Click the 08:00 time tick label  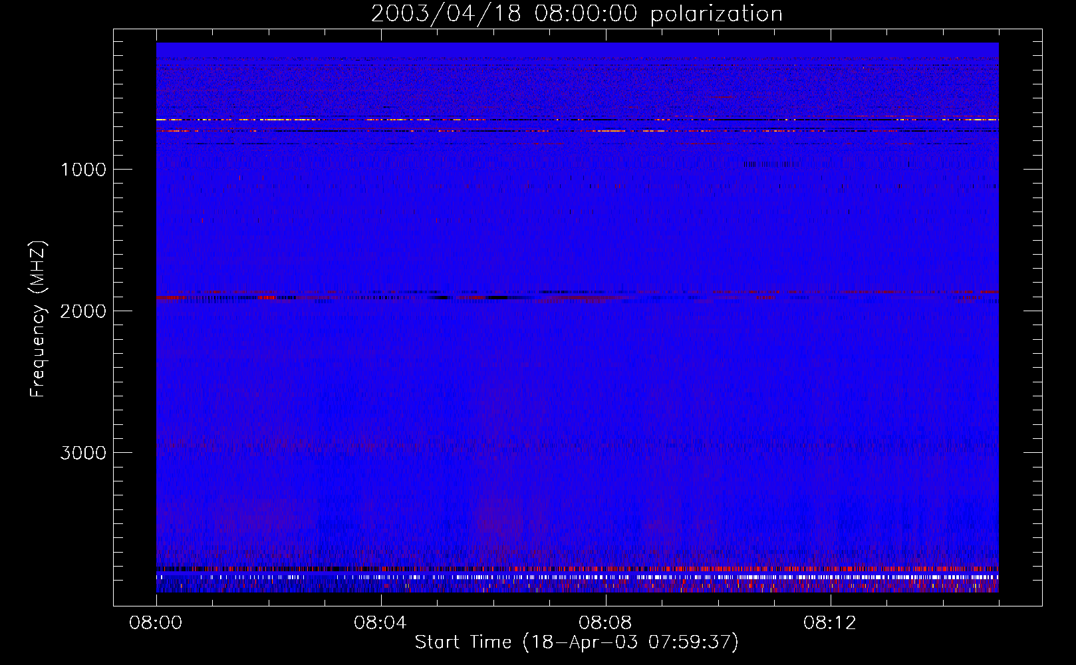tap(156, 623)
